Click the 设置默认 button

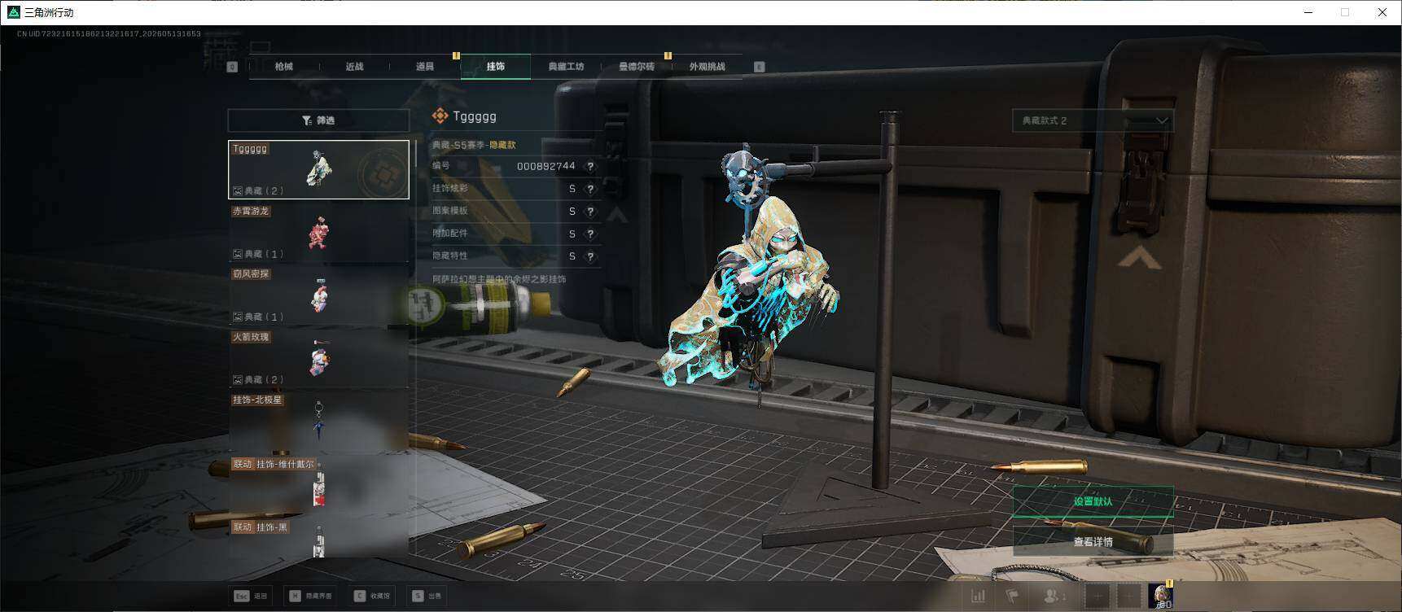click(1093, 501)
